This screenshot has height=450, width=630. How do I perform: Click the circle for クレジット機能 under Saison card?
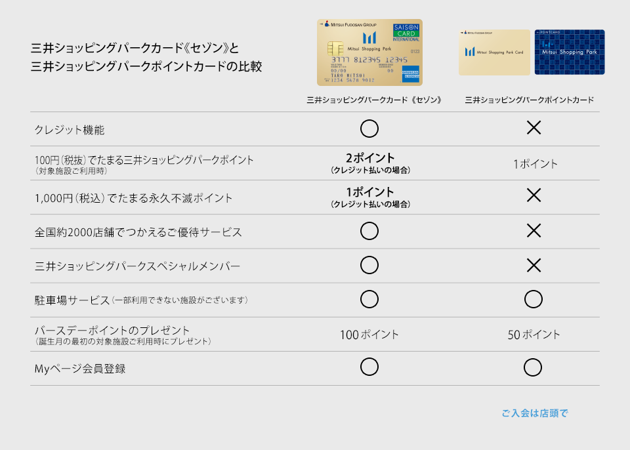pos(369,129)
